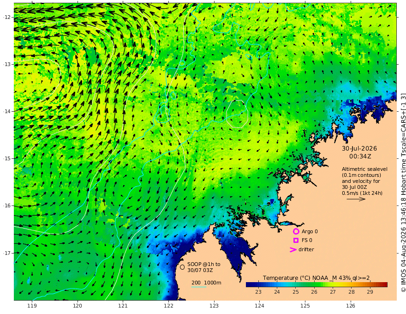
Task: Select the white closed sea-level contour near 123.5E
Action: tap(237, 114)
